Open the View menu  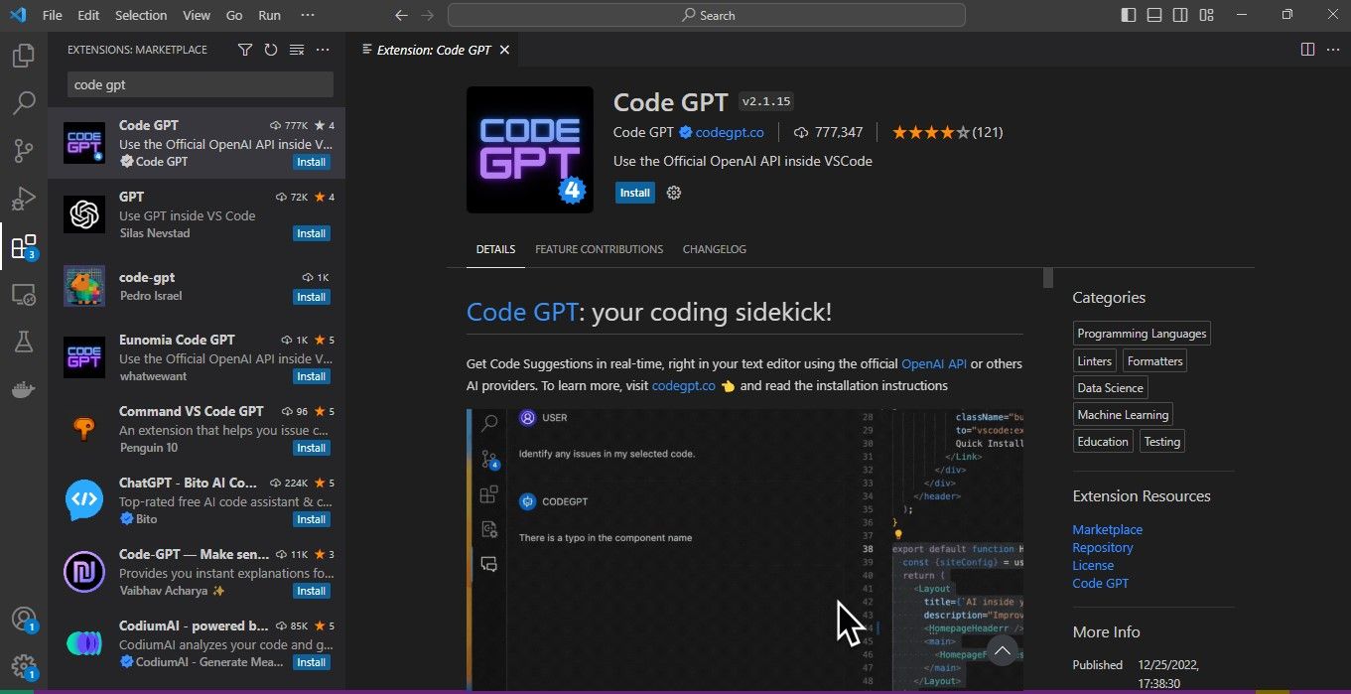coord(196,15)
